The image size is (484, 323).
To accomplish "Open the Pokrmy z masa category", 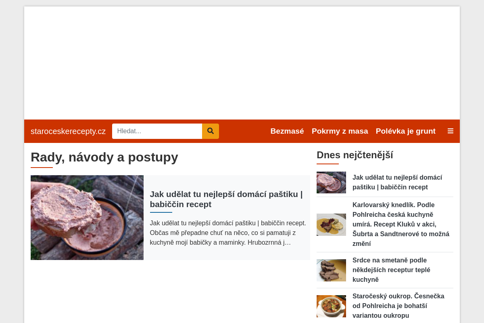I will click(340, 131).
